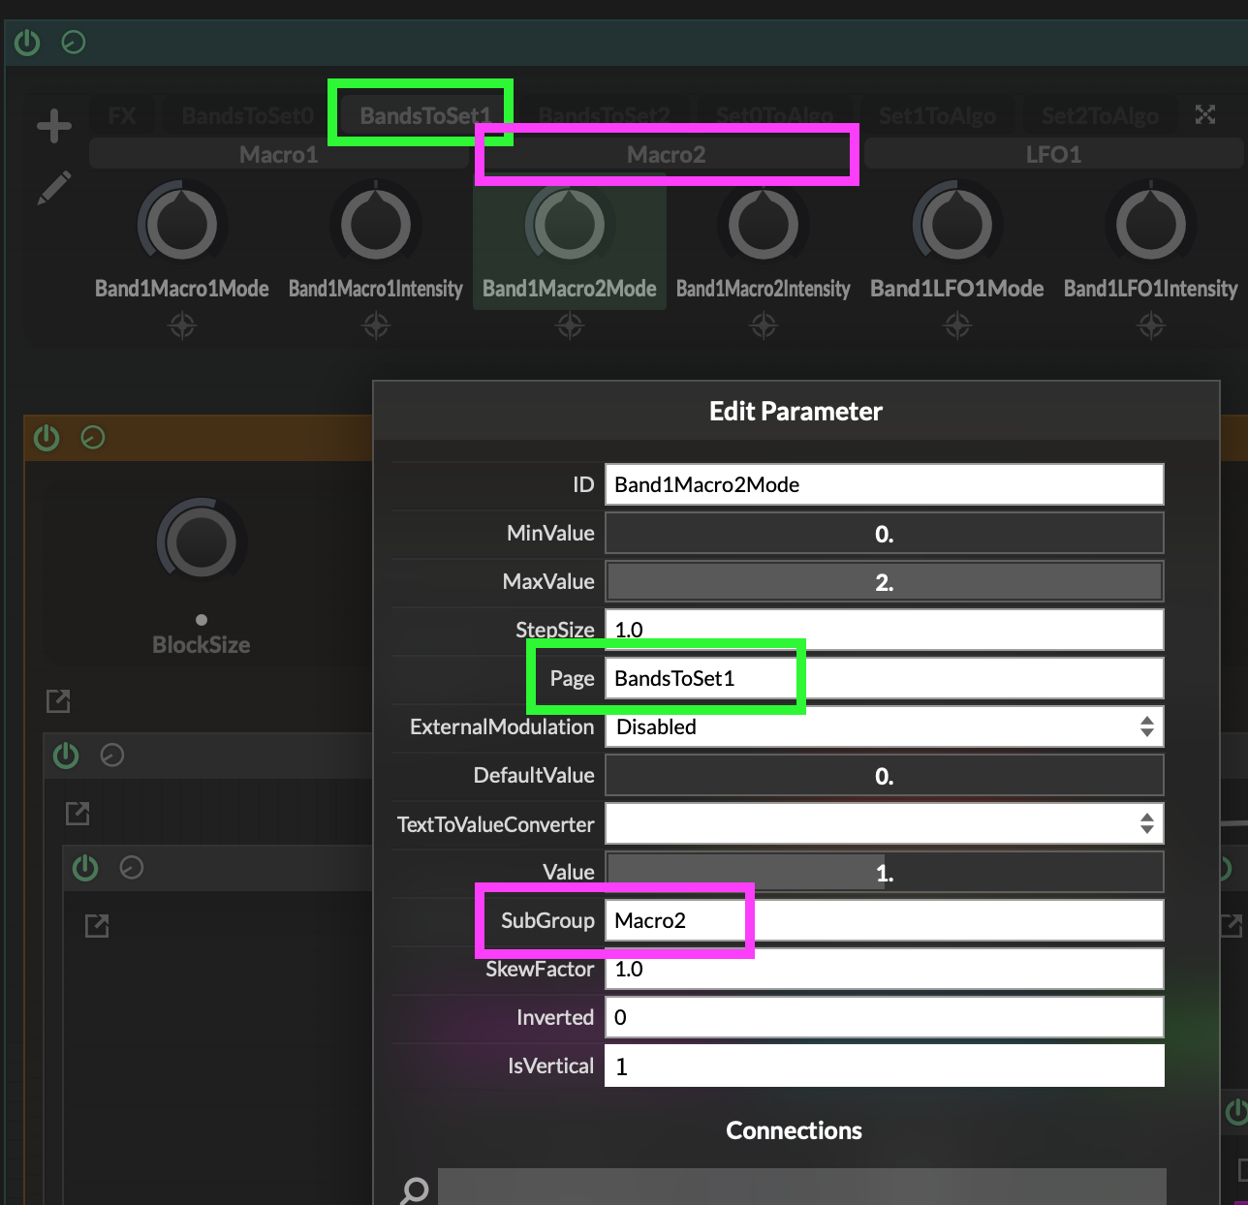The height and width of the screenshot is (1205, 1248).
Task: Click the expand icon beside Set2ToAlgo tab
Action: 1204,115
